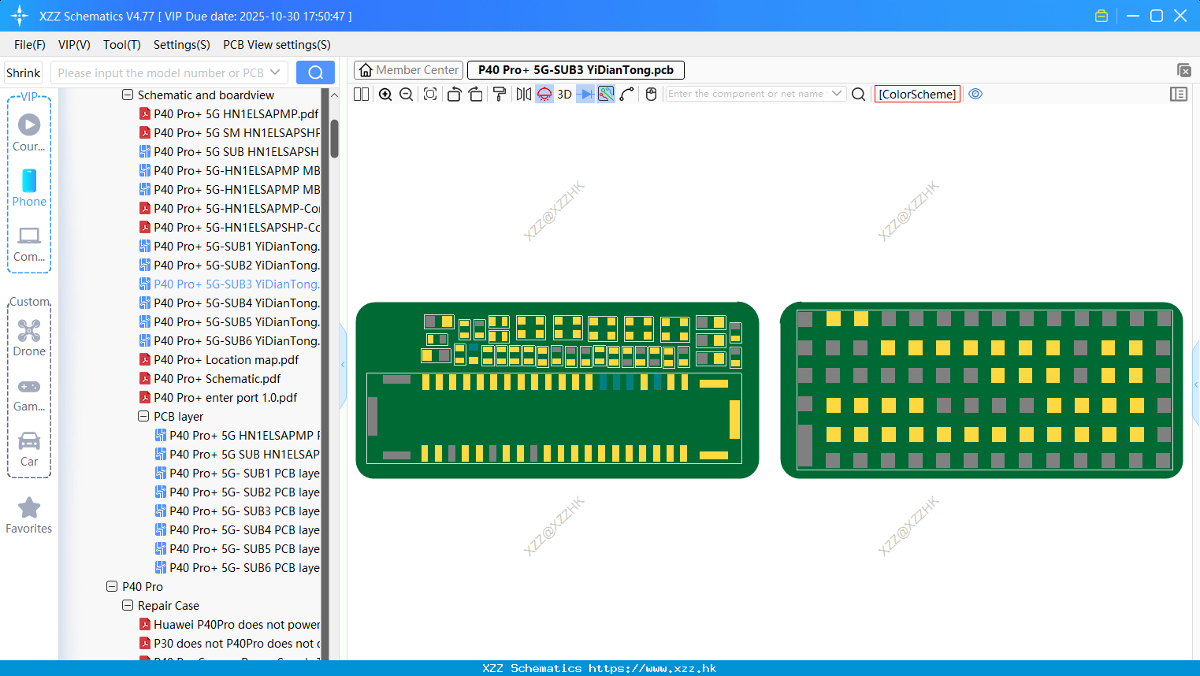Select the paint roller format tool
1200x676 pixels.
(x=500, y=94)
